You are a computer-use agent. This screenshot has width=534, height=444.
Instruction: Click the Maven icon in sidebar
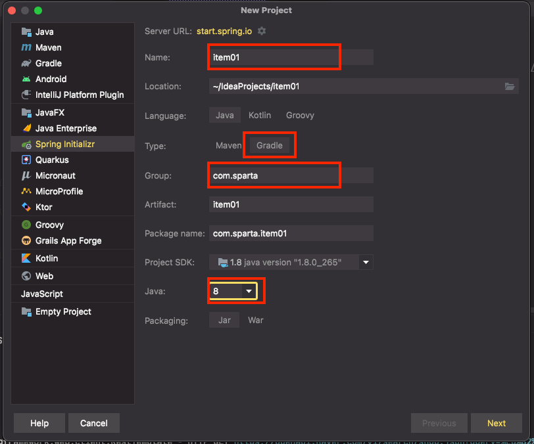pos(26,48)
